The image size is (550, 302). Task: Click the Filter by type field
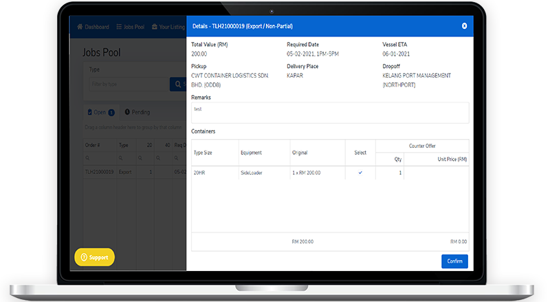pyautogui.click(x=127, y=84)
